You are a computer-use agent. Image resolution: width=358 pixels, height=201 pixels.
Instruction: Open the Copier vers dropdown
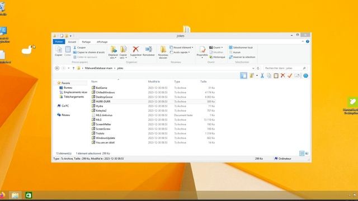tap(123, 52)
